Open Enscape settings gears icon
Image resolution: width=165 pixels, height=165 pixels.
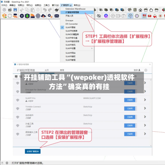[x=50, y=16]
